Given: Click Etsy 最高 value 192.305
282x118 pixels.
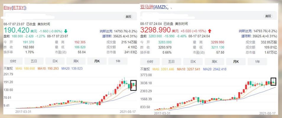Looking at the screenshot, I should (x=80, y=42).
